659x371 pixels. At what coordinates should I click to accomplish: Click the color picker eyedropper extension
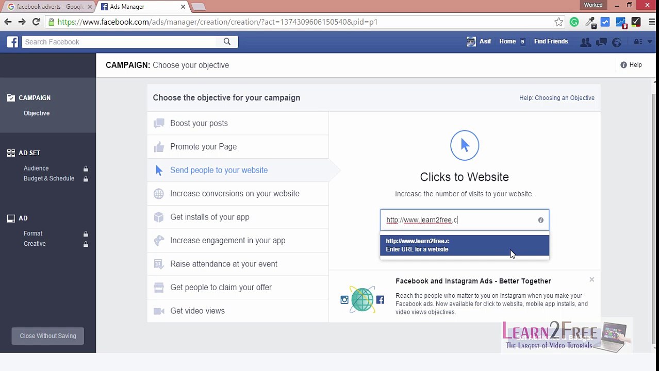(x=590, y=22)
